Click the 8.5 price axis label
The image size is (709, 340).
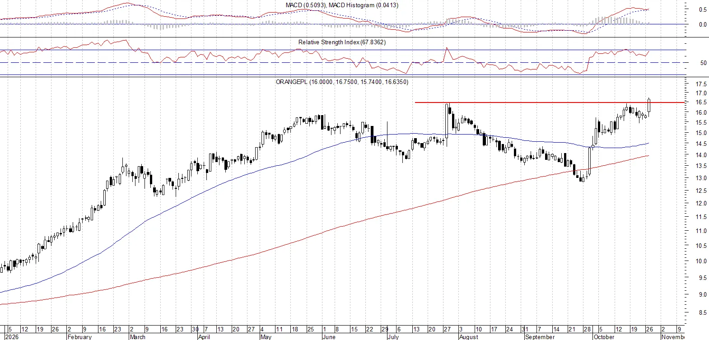click(703, 312)
